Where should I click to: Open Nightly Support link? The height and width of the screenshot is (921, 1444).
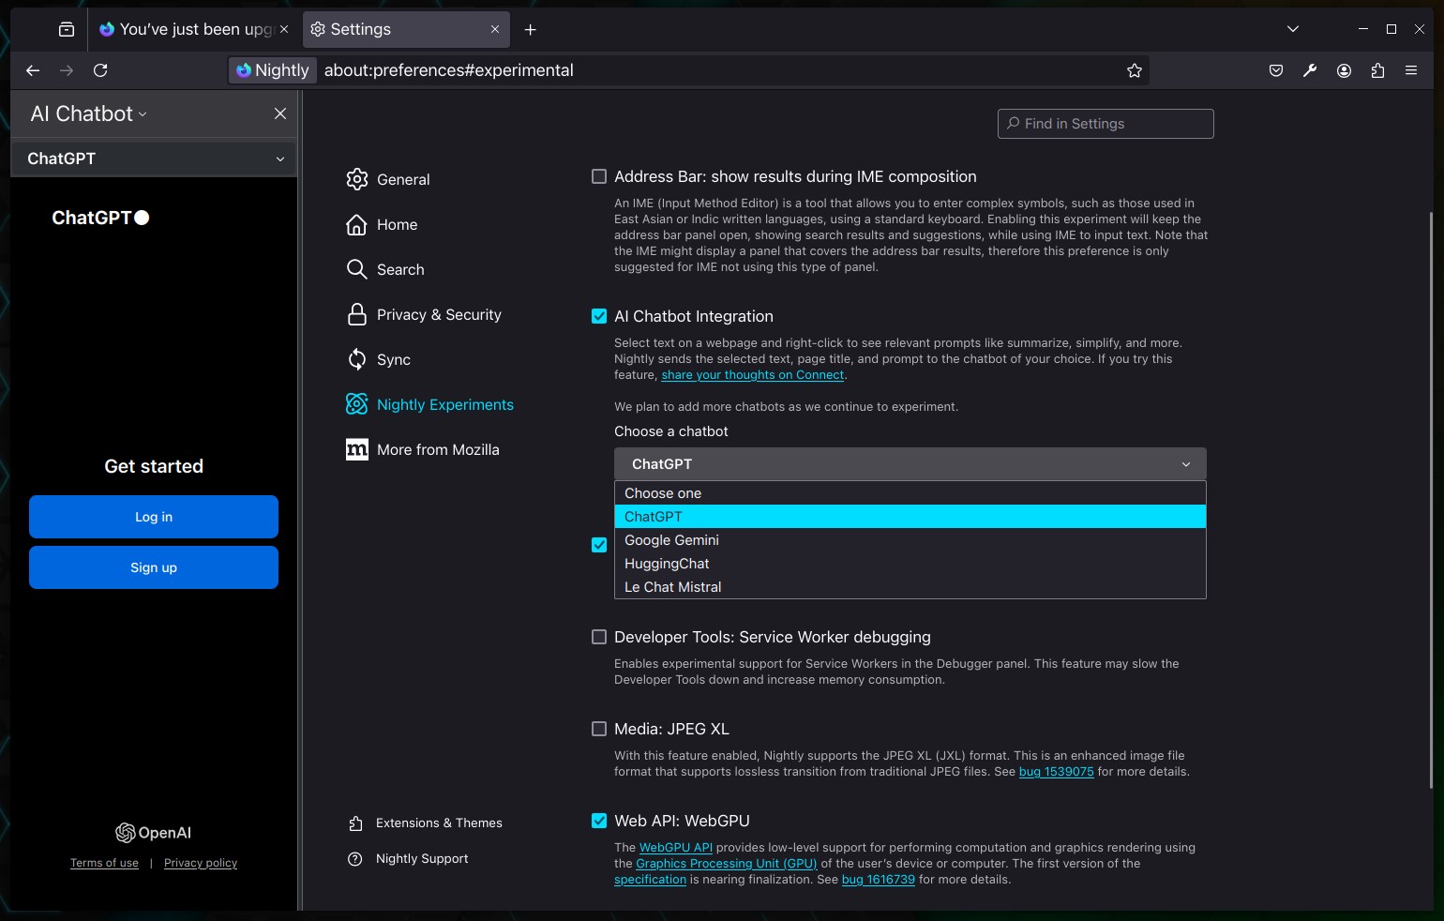click(408, 858)
